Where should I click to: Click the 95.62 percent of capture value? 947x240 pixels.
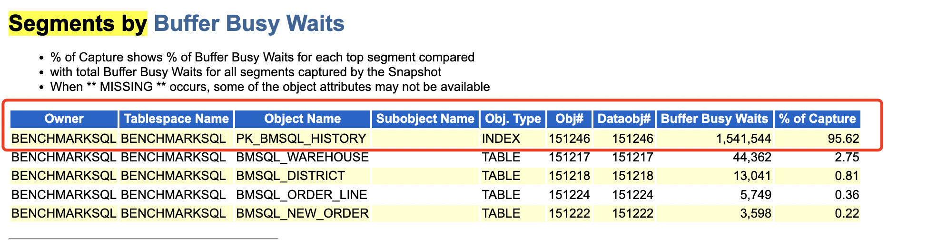843,139
